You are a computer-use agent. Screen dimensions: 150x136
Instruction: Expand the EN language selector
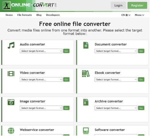126,15
